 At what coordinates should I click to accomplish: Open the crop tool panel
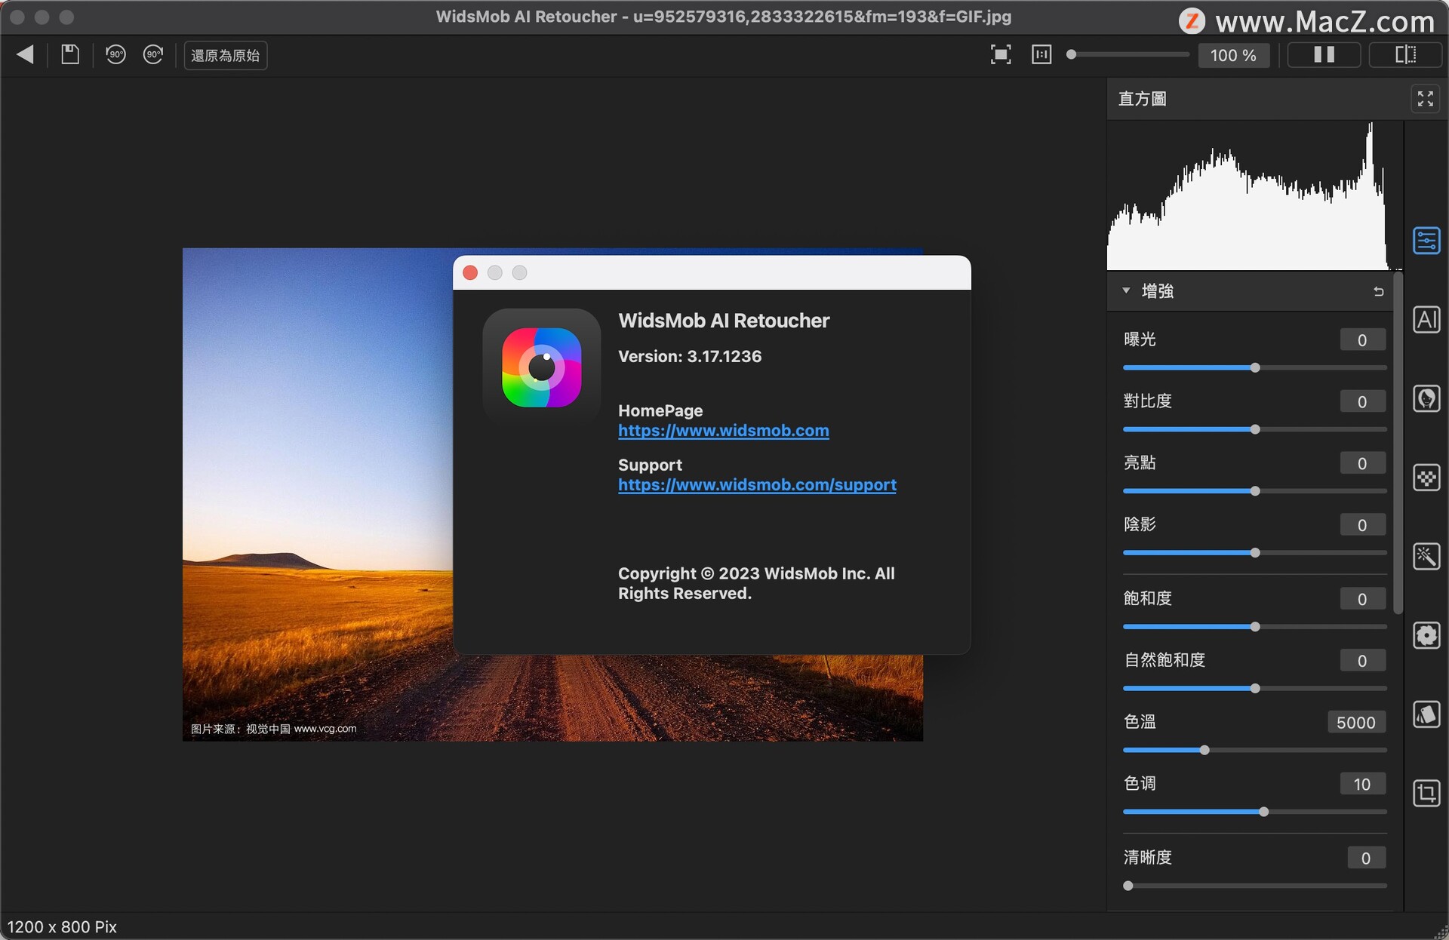coord(1426,793)
